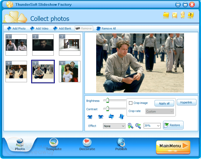Click the large preview image
Screen dimensions: 201x159
point(140,63)
